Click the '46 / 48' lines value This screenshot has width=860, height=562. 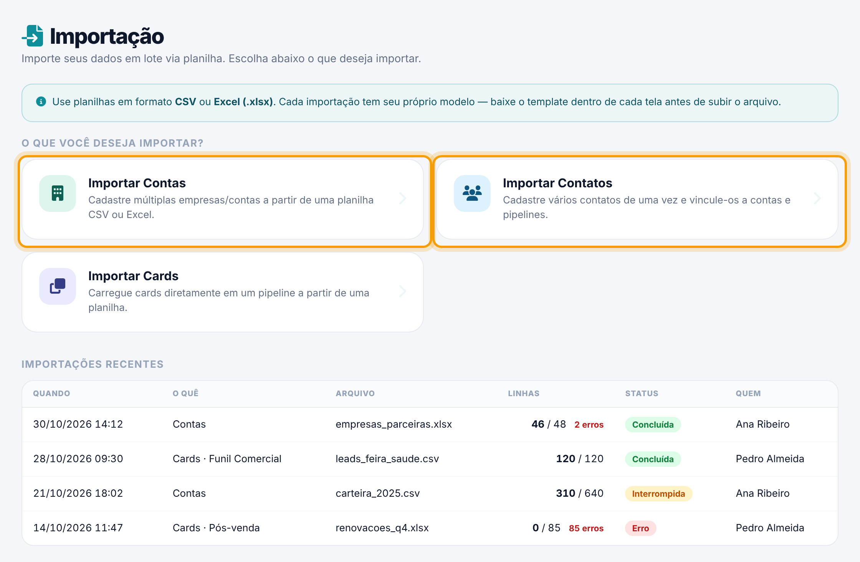click(549, 424)
